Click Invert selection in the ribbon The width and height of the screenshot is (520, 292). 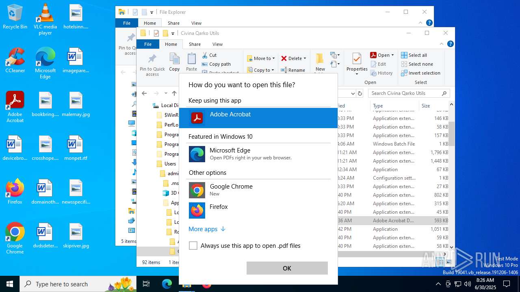(x=420, y=73)
